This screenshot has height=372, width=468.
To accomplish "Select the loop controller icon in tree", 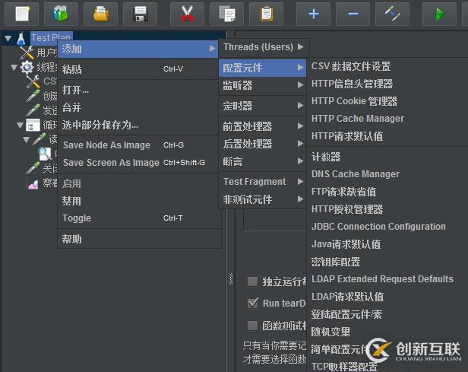I will (x=33, y=125).
